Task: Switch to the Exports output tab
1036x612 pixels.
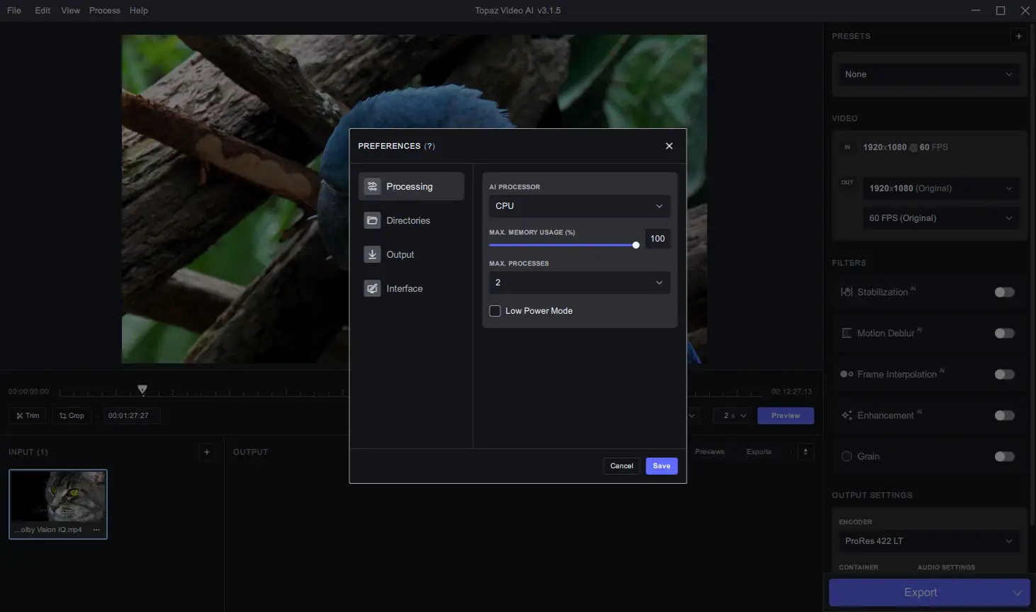Action: (x=759, y=452)
